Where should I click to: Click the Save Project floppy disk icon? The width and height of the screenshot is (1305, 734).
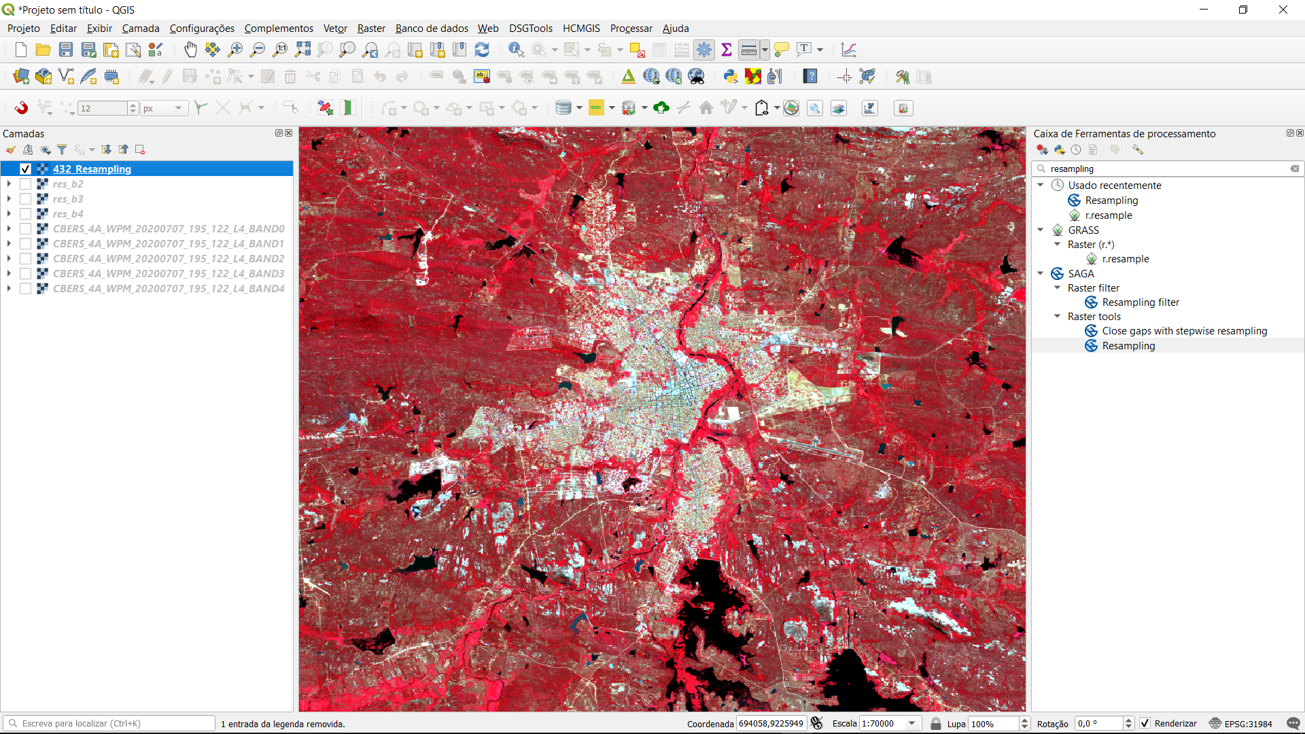[66, 50]
